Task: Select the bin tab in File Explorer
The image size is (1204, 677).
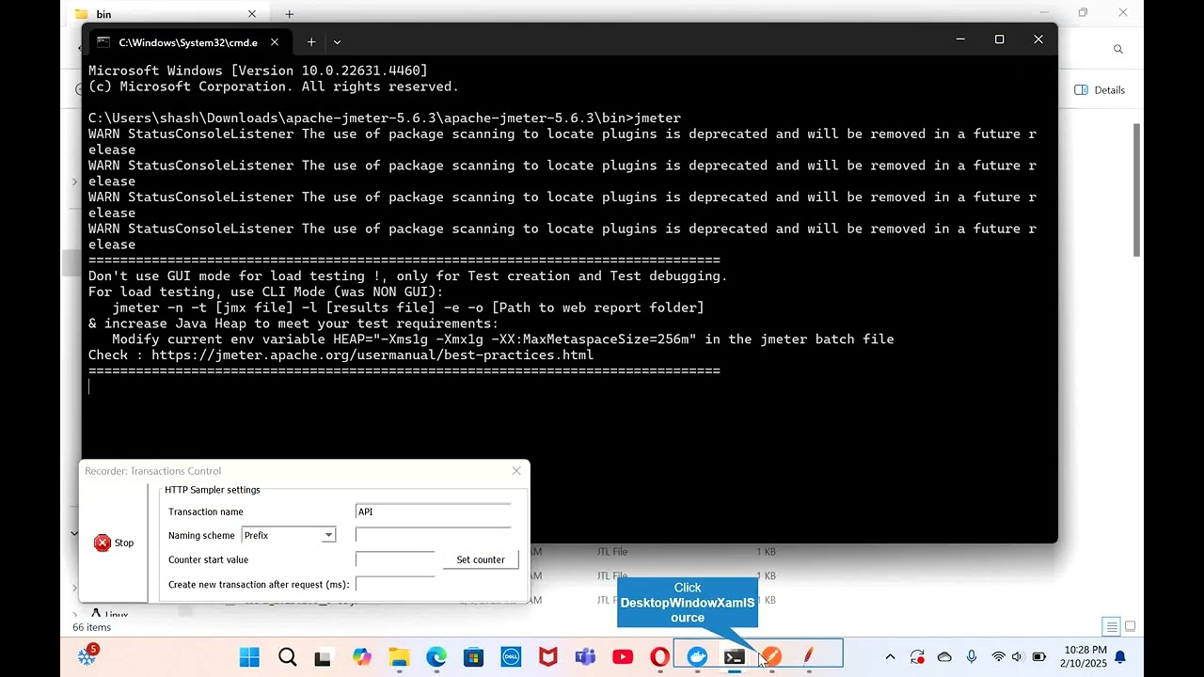Action: pyautogui.click(x=165, y=14)
